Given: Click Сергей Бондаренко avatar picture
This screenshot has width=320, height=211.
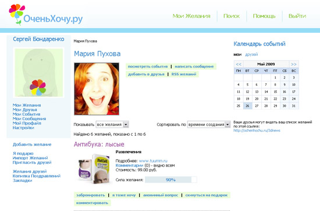Looking at the screenshot, I should tap(39, 73).
